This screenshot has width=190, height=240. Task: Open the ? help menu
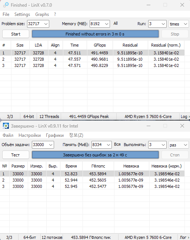pos(55,14)
